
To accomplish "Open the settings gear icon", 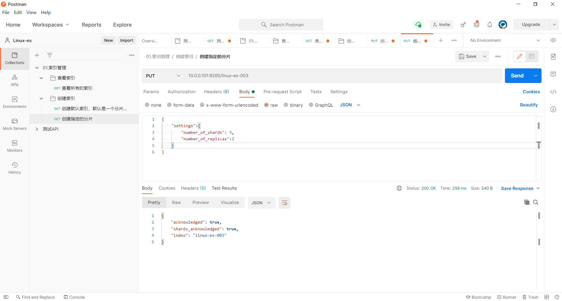I will (x=477, y=25).
